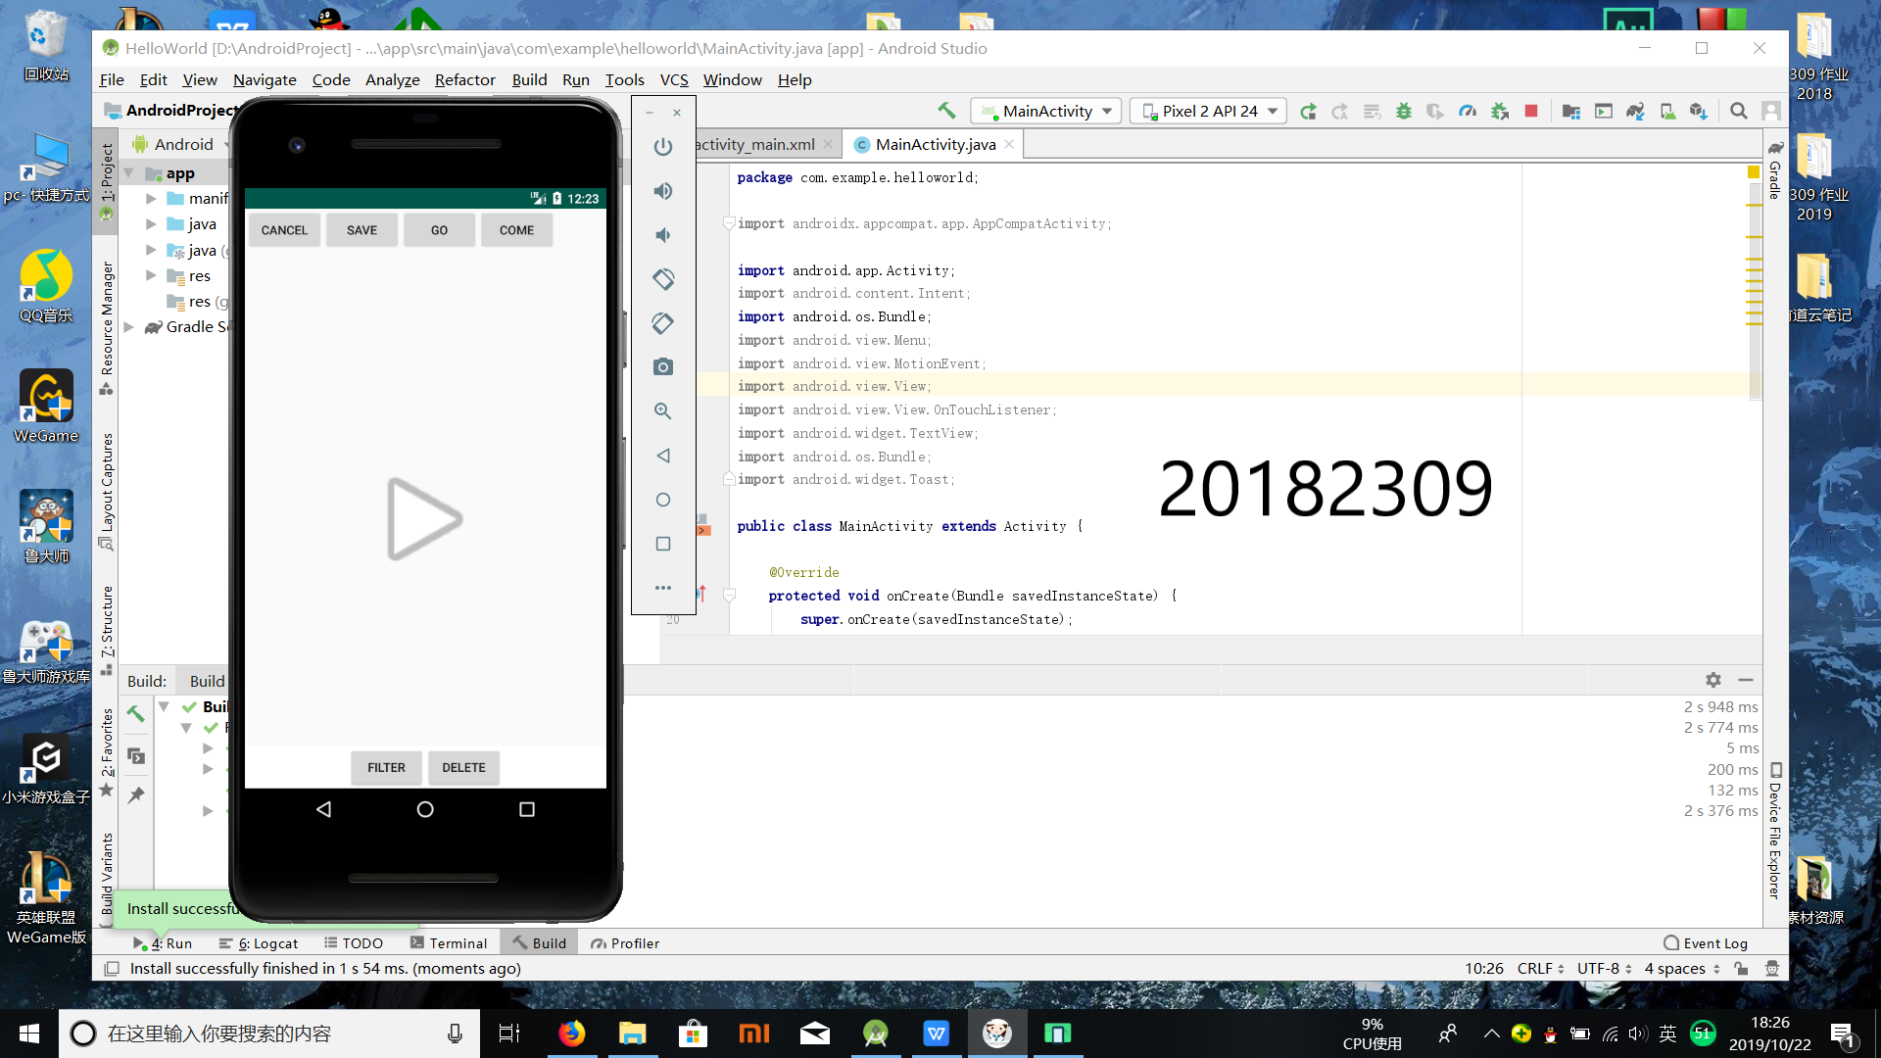Toggle the Gradle side panel

(1774, 172)
